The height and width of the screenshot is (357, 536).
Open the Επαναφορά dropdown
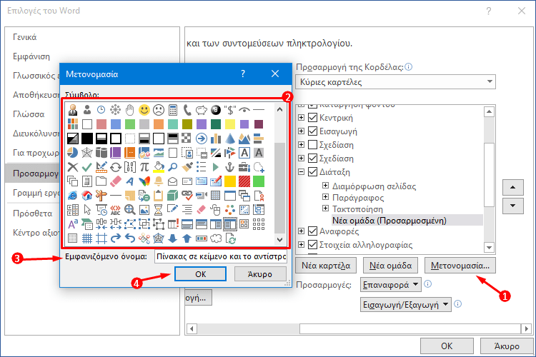point(391,285)
